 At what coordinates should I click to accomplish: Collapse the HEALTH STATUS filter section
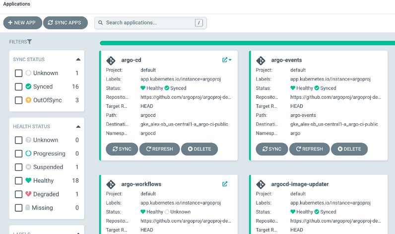78,127
